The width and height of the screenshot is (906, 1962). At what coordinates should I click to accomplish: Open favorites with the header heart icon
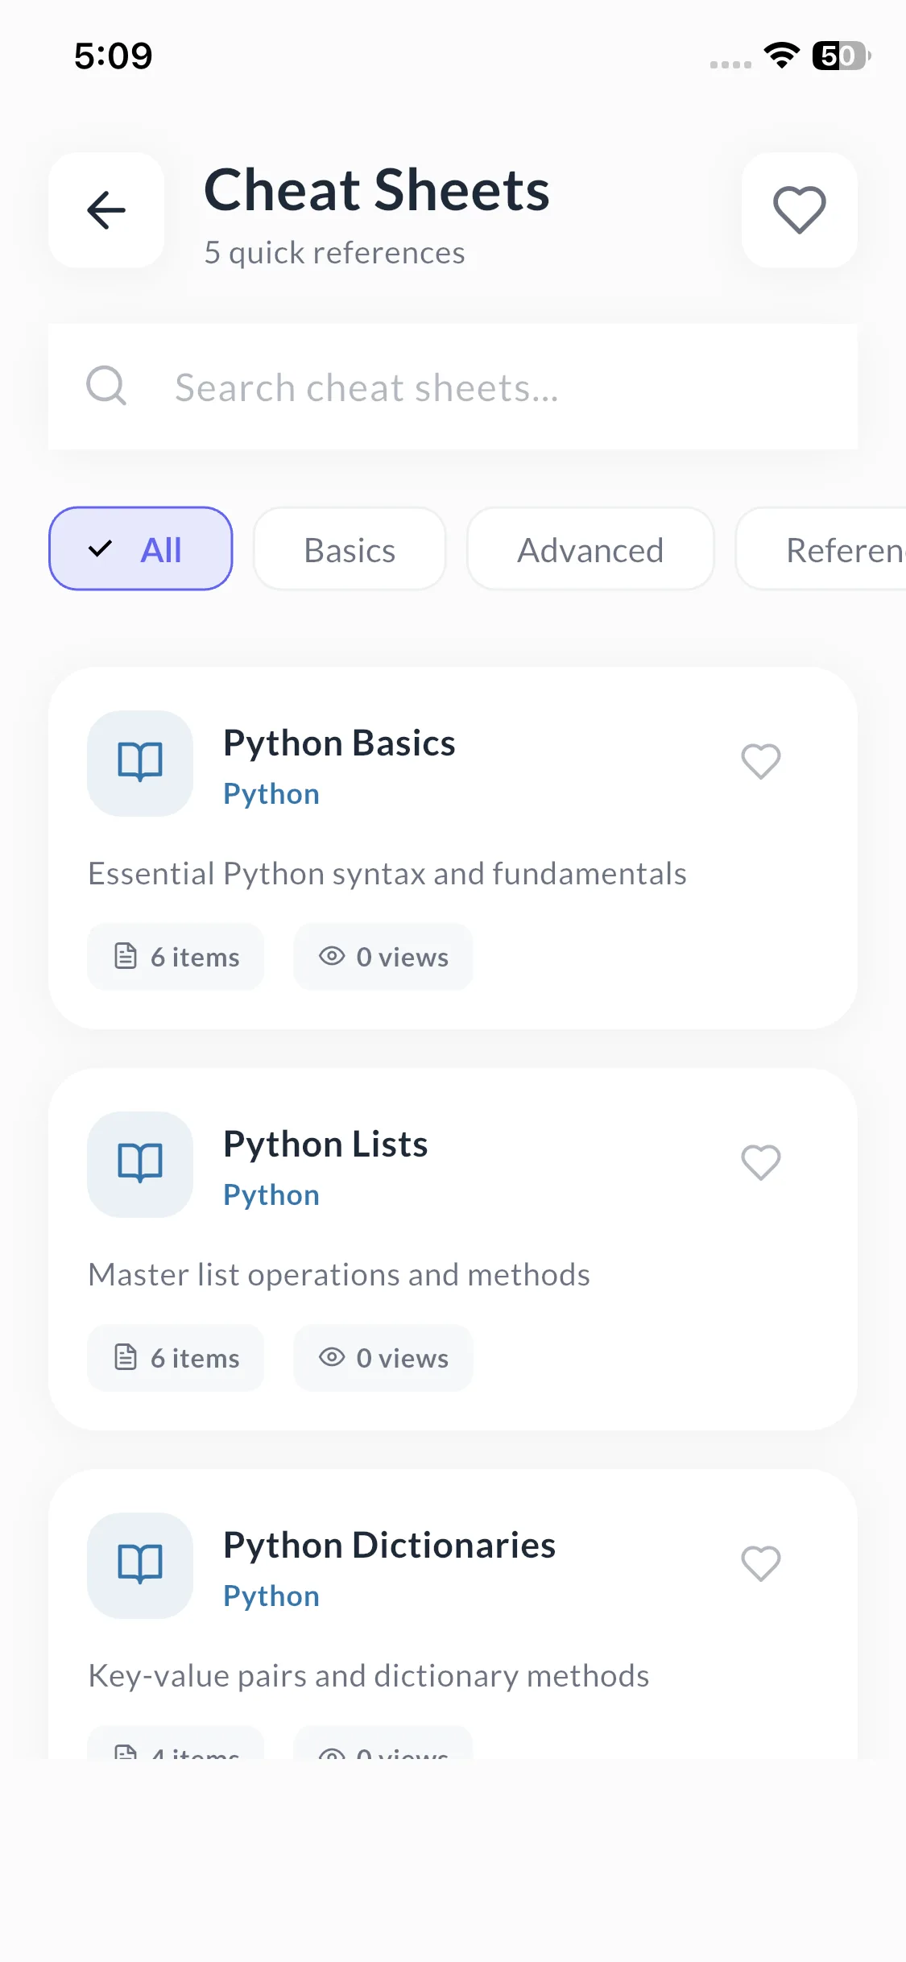pyautogui.click(x=799, y=210)
